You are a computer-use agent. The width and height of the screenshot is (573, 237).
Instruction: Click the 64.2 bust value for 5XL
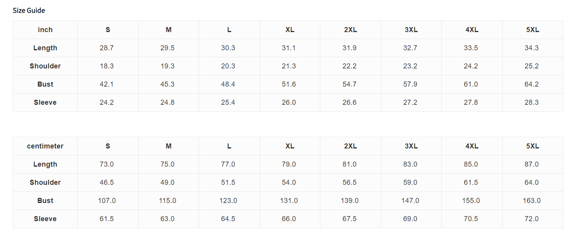click(532, 84)
